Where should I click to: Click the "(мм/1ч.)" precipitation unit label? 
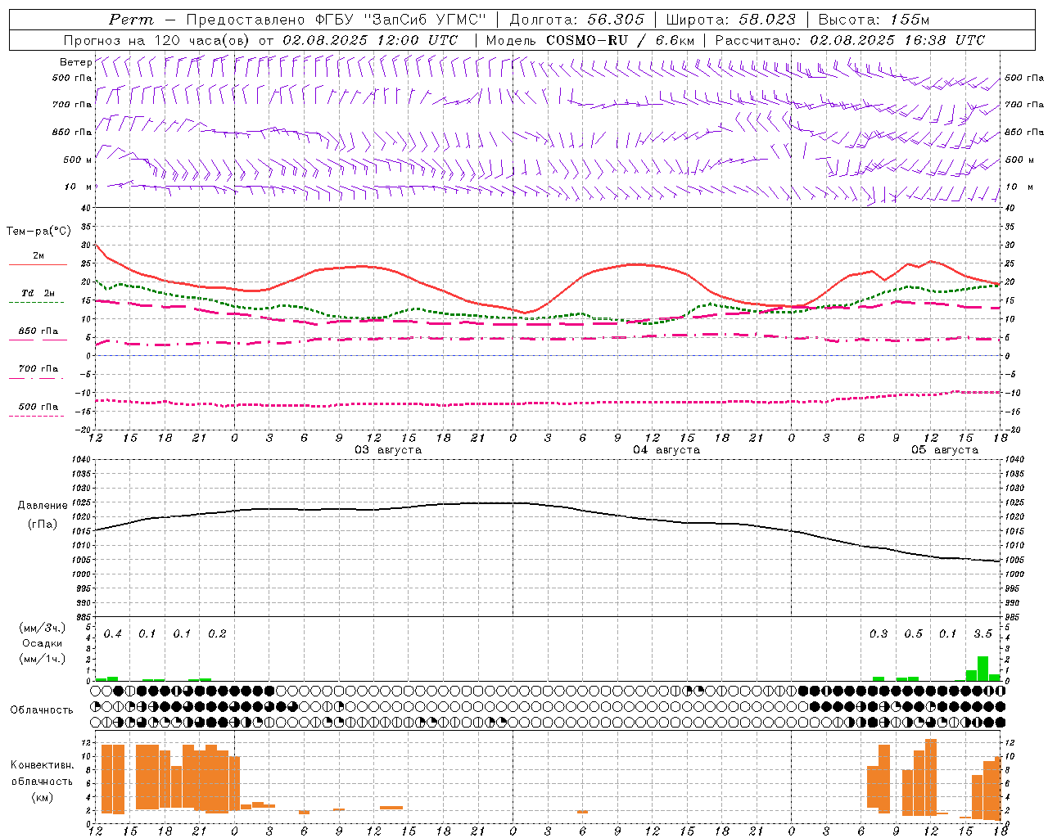(43, 659)
